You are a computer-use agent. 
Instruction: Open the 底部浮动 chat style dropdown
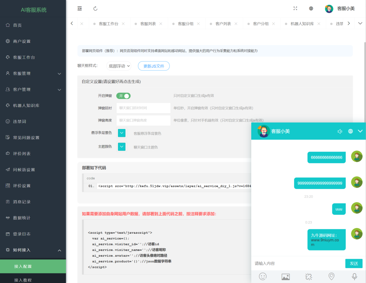[119, 66]
